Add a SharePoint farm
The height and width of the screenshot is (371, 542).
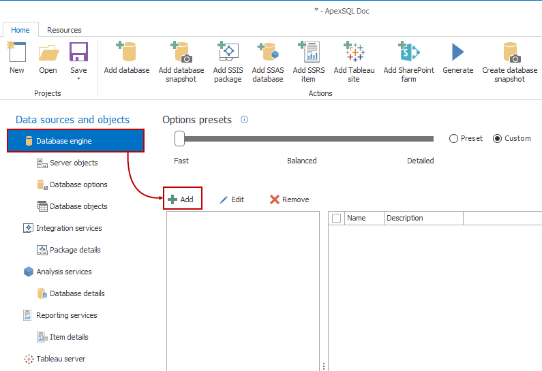click(408, 62)
